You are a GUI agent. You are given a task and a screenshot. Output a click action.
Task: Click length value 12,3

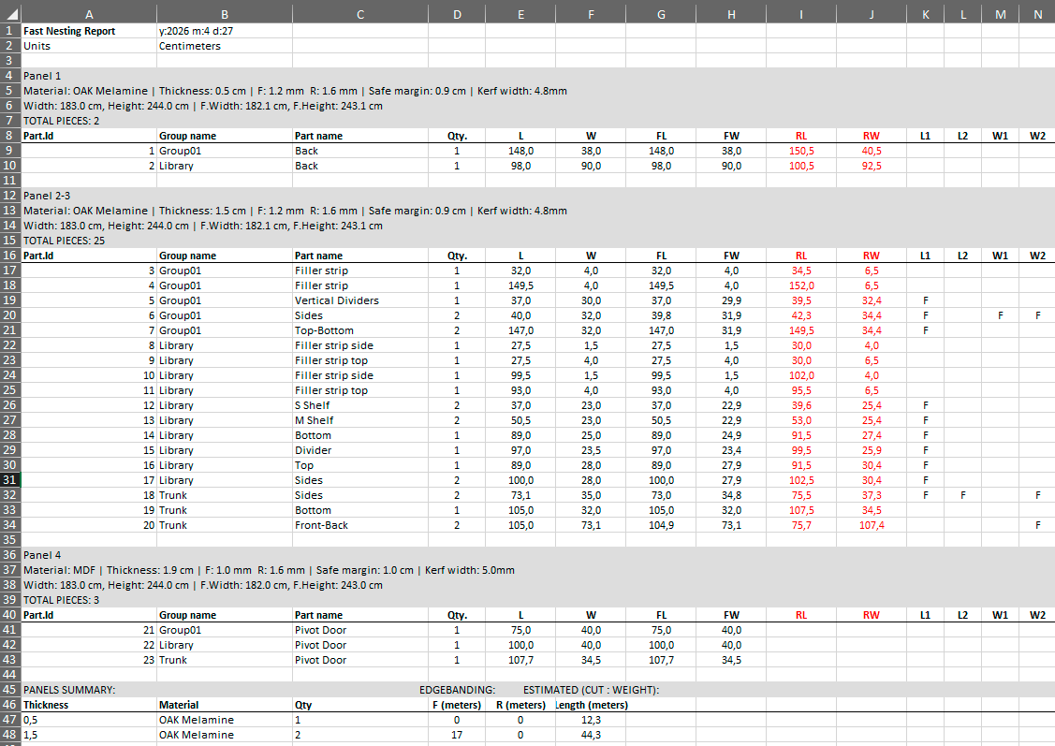(591, 720)
